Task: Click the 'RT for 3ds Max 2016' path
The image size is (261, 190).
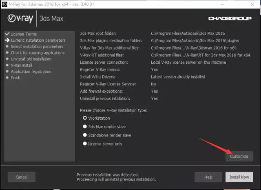Action: 200,55
